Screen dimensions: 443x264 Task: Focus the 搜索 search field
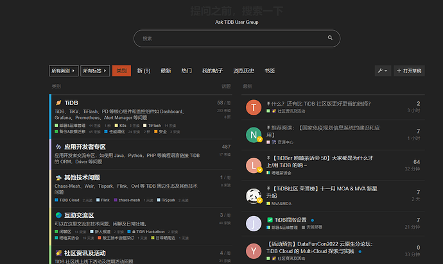tap(237, 38)
